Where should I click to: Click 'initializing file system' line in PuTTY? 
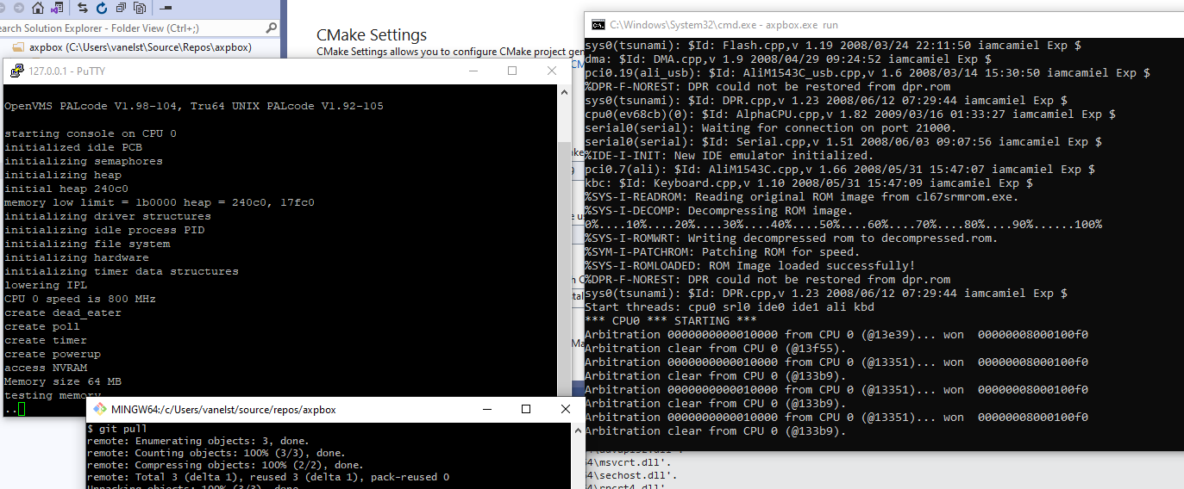pyautogui.click(x=87, y=244)
